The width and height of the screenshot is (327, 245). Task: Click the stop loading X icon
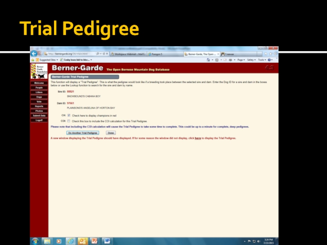tap(107, 54)
